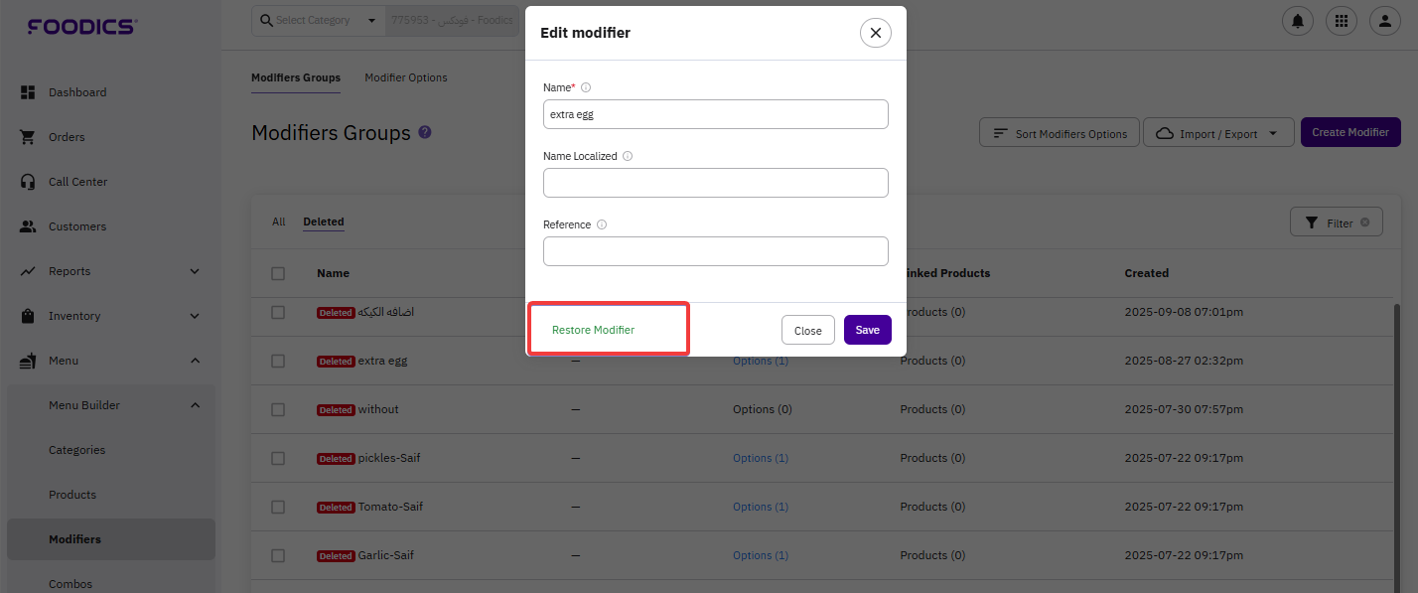Toggle the select-all checkbox in table header

(x=278, y=273)
